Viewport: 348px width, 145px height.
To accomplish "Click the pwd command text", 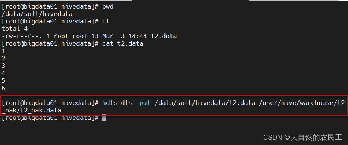I will point(108,7).
